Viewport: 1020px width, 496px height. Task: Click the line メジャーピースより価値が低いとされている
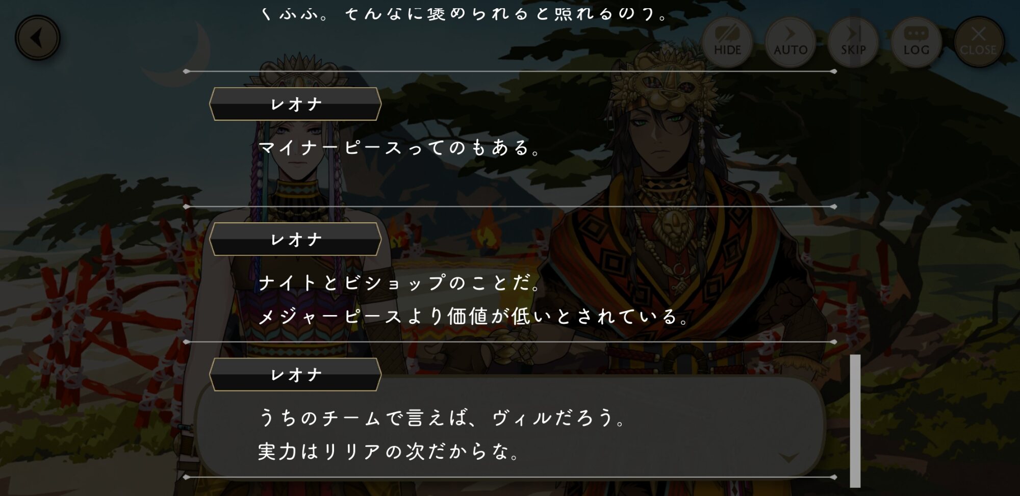click(473, 317)
